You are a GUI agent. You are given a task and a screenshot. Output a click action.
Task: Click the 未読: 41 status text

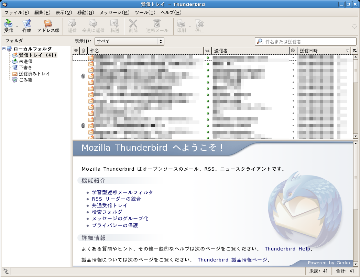tap(318, 271)
